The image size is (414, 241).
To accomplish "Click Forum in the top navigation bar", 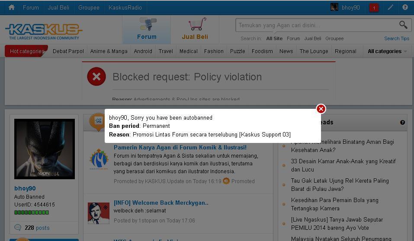I will 31,7.
